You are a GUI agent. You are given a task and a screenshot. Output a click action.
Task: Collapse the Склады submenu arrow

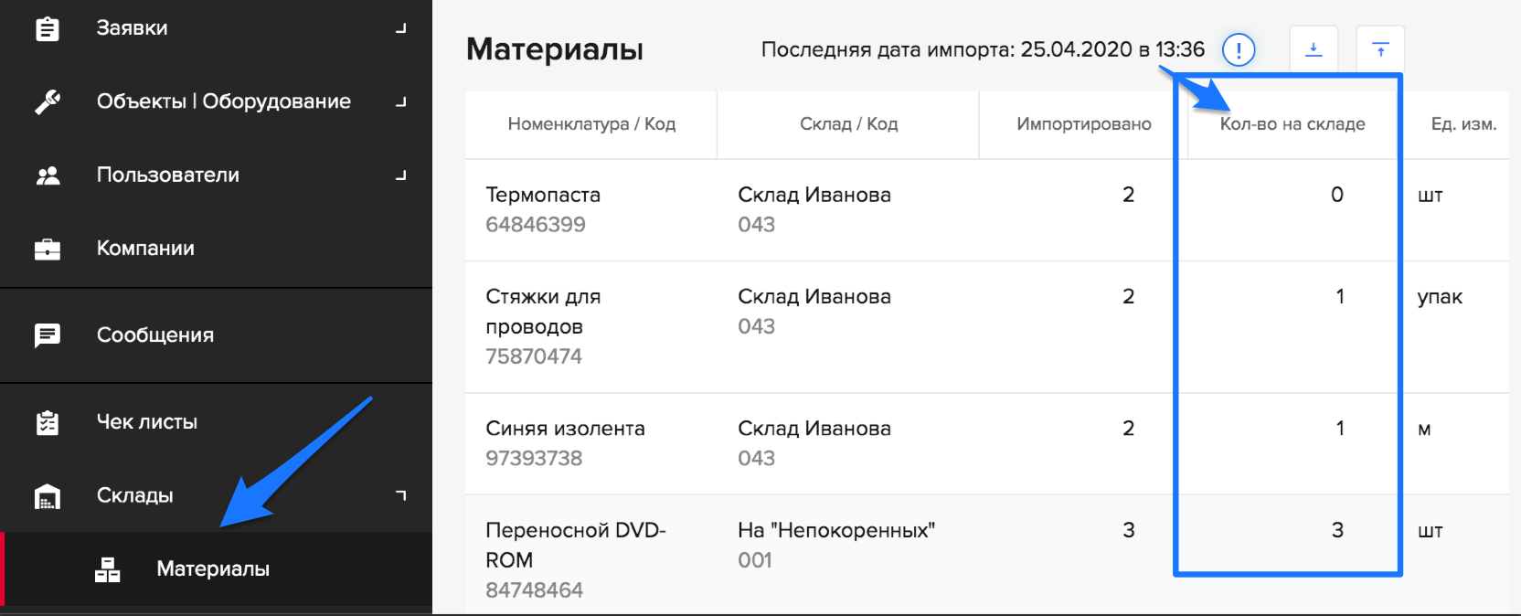tap(400, 495)
